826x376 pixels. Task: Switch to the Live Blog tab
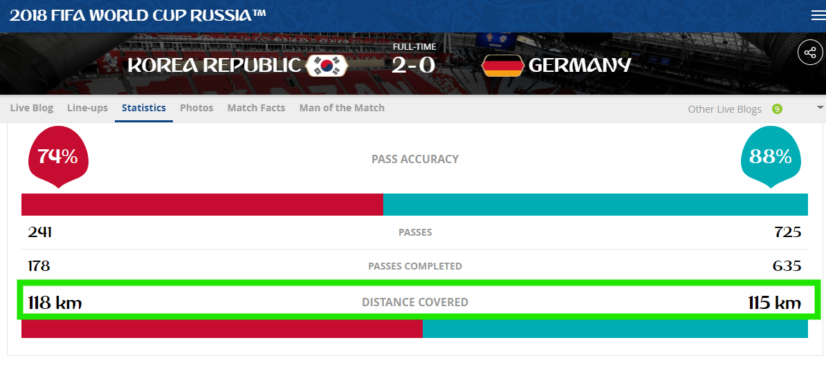coord(32,108)
